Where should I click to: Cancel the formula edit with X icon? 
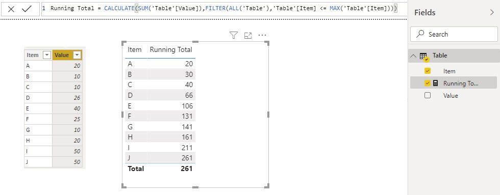point(11,9)
